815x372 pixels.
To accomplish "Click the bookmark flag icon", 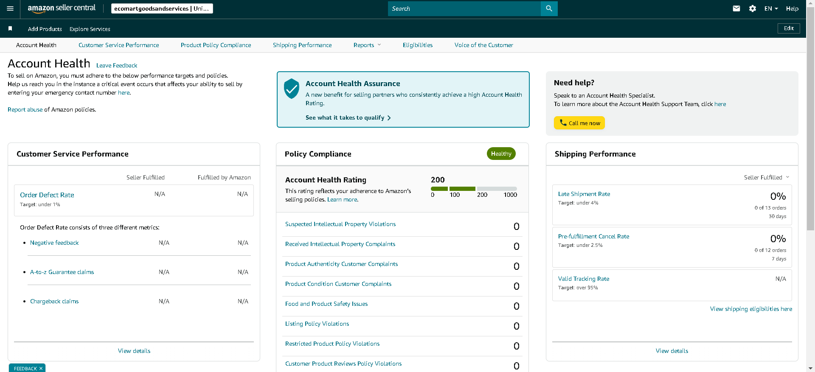I will (10, 28).
